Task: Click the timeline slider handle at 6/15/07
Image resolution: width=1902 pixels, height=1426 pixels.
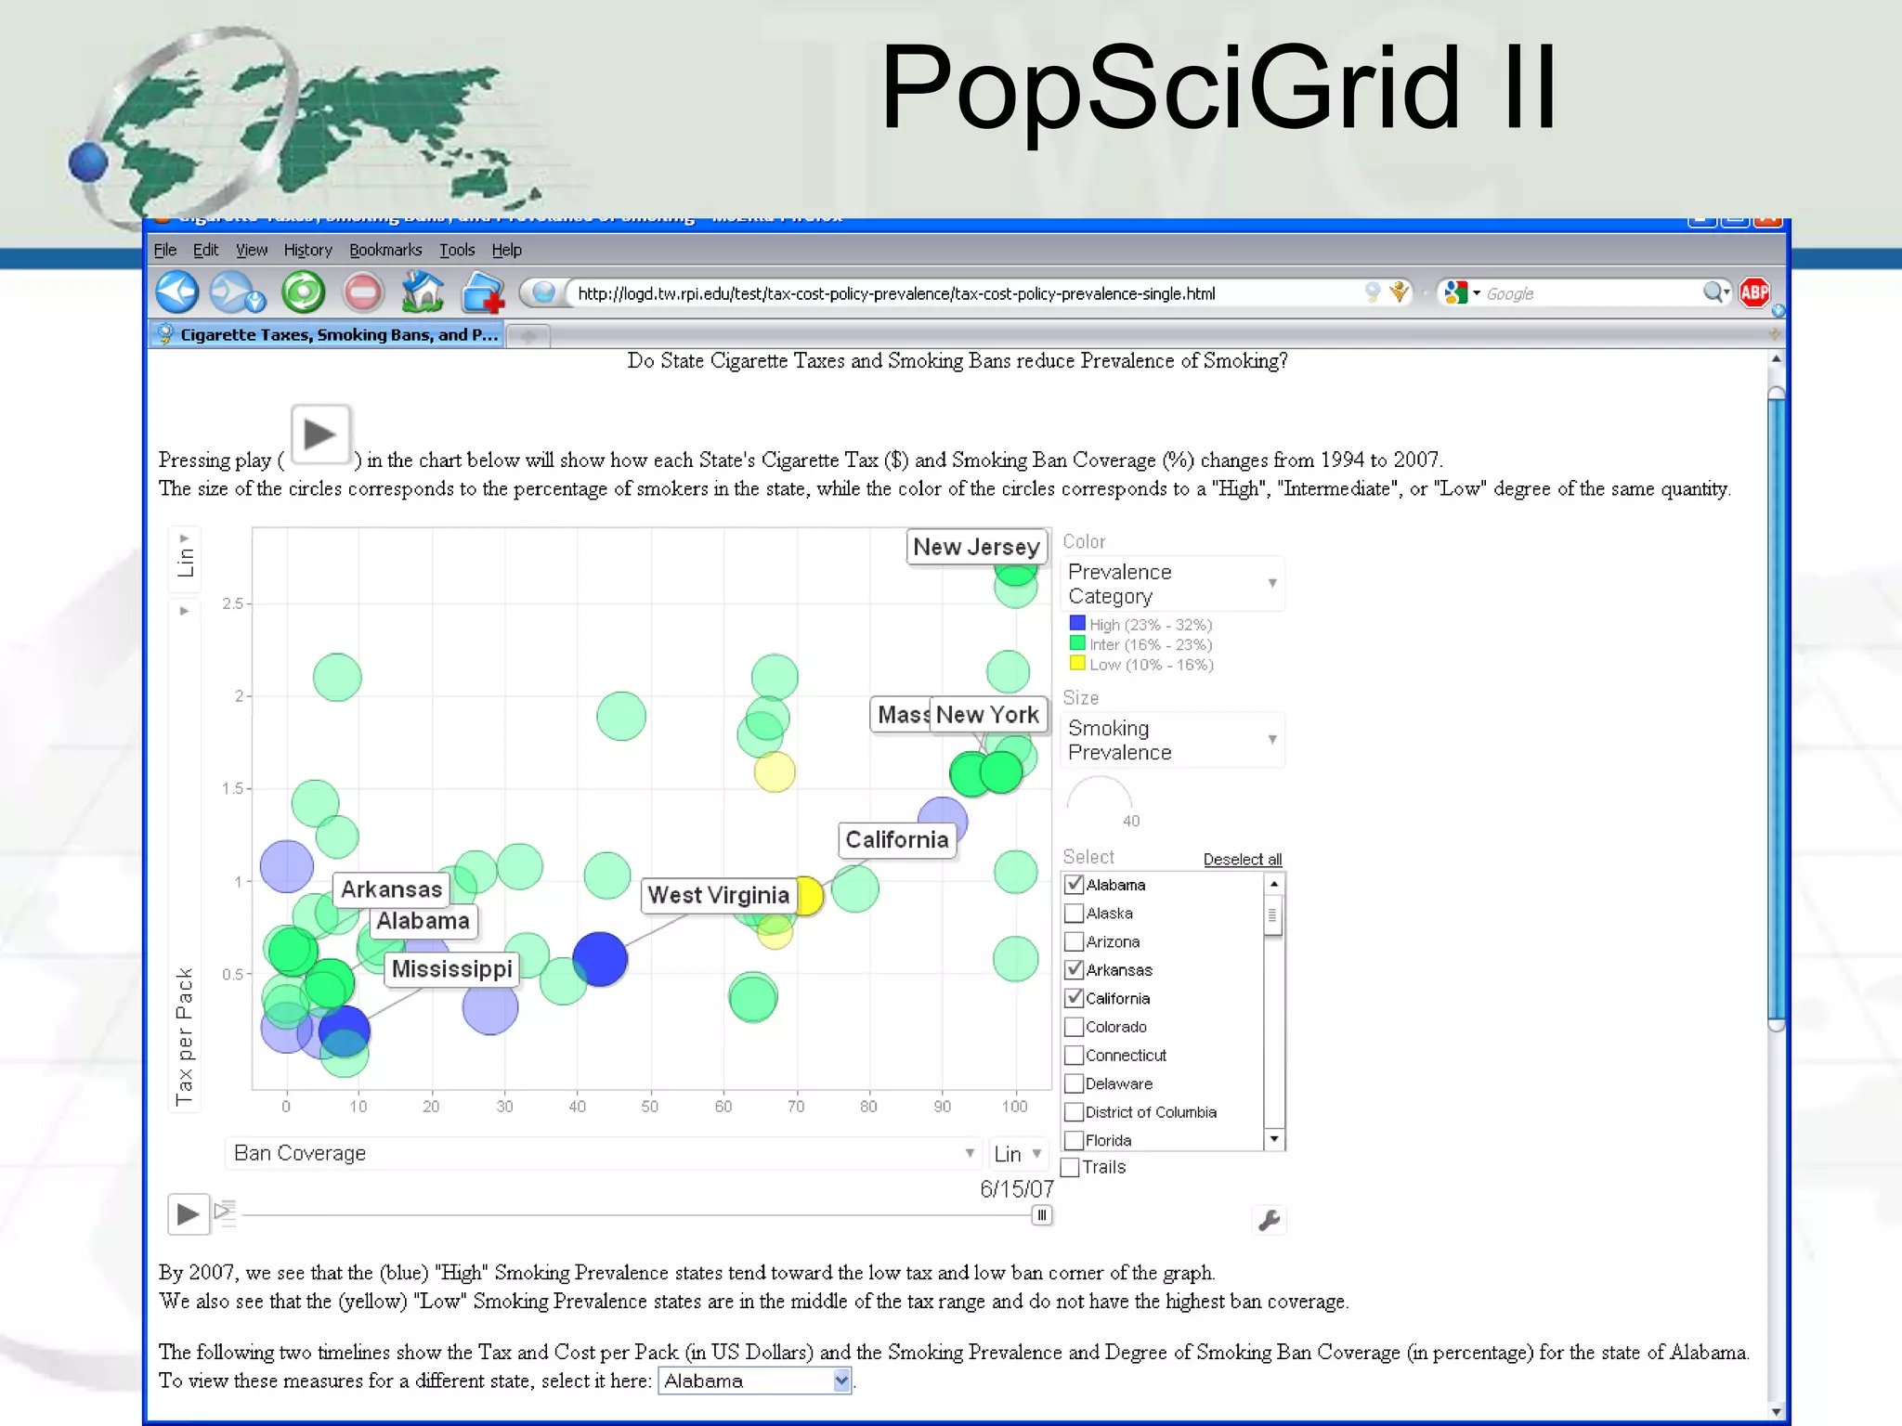Action: tap(1042, 1215)
